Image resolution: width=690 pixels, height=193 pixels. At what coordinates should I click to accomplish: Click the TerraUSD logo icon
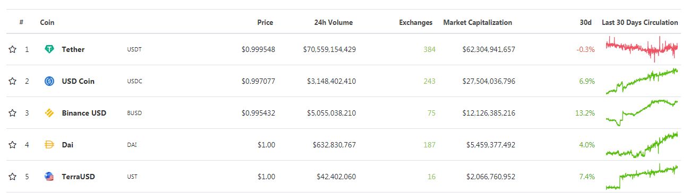49,177
